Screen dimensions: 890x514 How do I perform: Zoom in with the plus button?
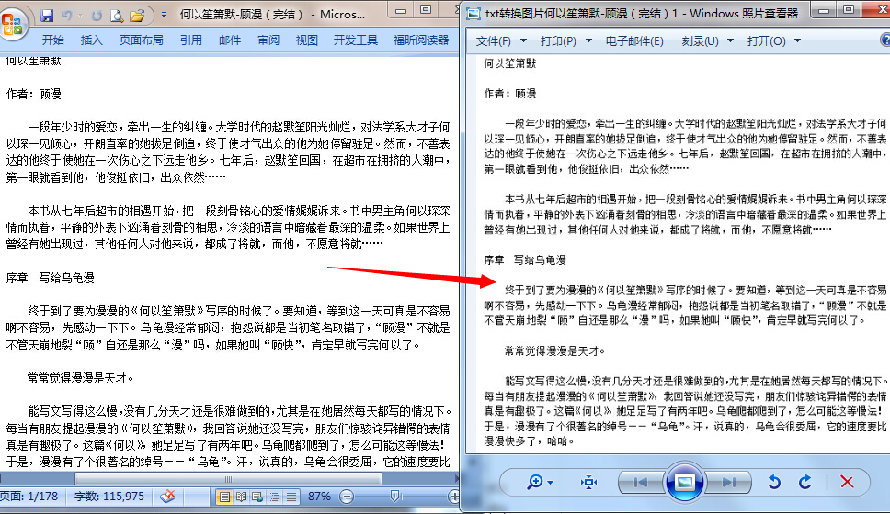tap(453, 497)
